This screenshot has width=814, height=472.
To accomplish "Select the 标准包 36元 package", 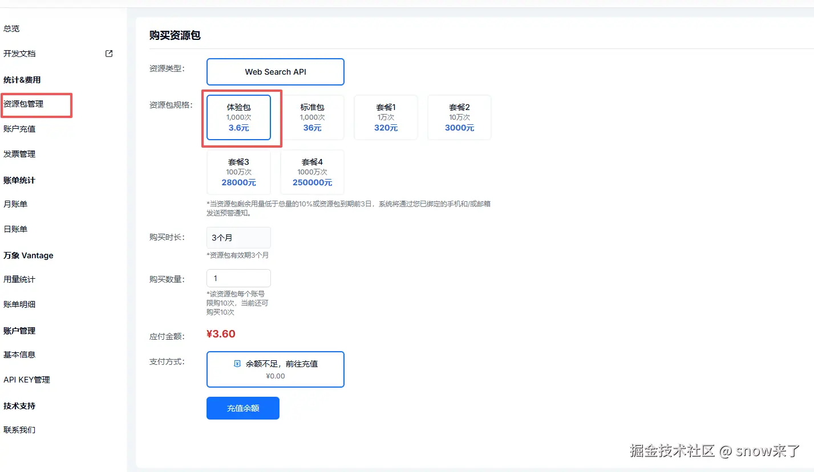I will click(x=312, y=117).
